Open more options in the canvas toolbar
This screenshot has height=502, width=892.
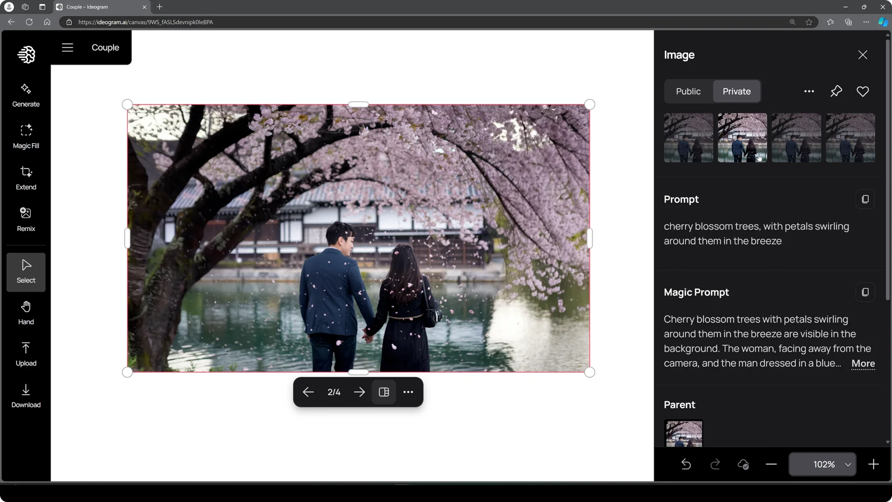(408, 392)
